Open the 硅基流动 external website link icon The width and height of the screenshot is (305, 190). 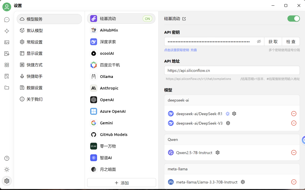tap(184, 19)
